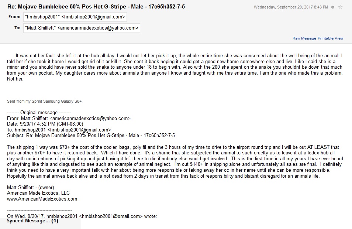Open the www.AmericanMadeExotics.com link in signature
Viewport: 352px width, 229px height.
[x=42, y=199]
